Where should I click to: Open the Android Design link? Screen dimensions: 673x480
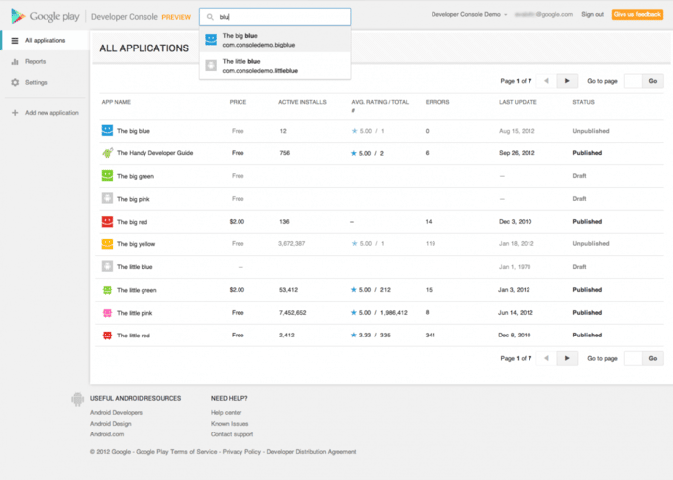click(110, 424)
